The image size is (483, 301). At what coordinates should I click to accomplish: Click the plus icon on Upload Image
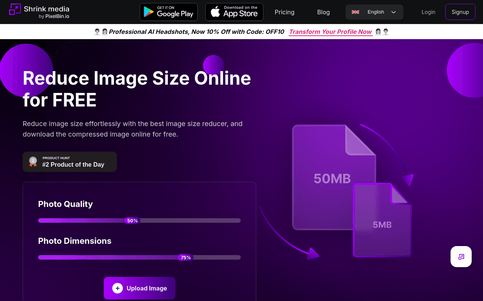(117, 288)
